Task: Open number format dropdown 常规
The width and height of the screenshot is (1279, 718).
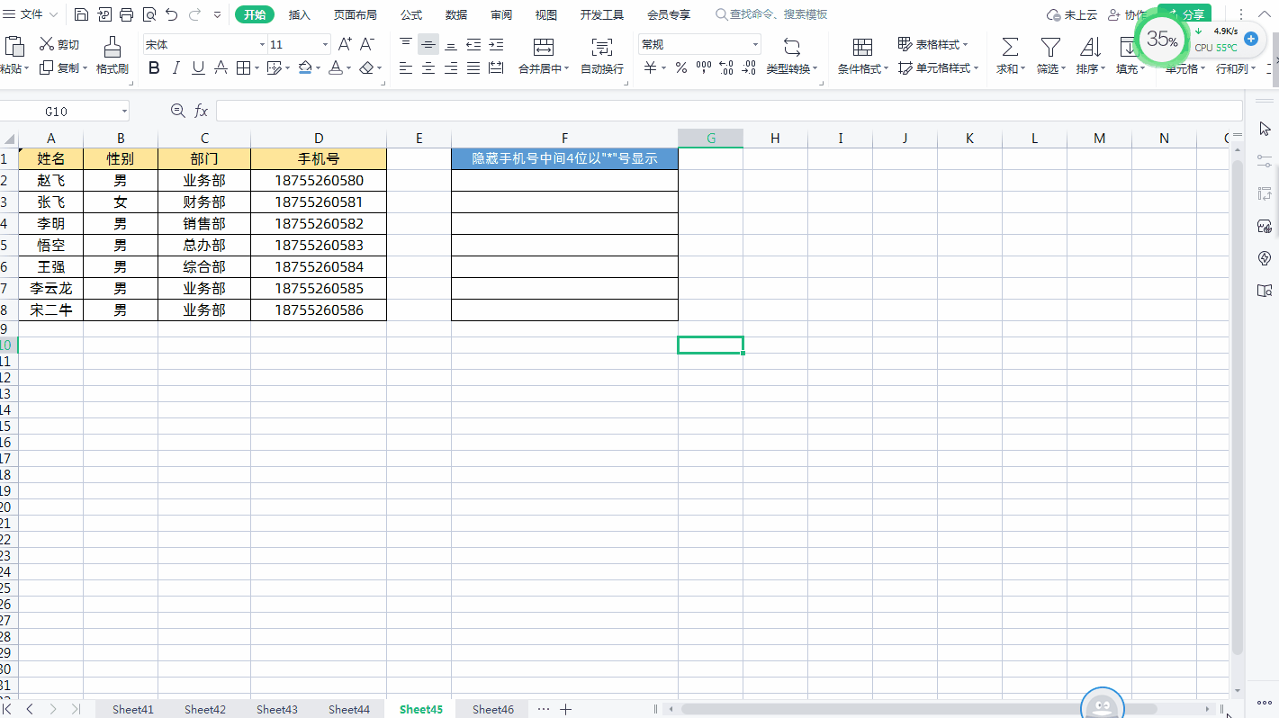Action: (755, 44)
